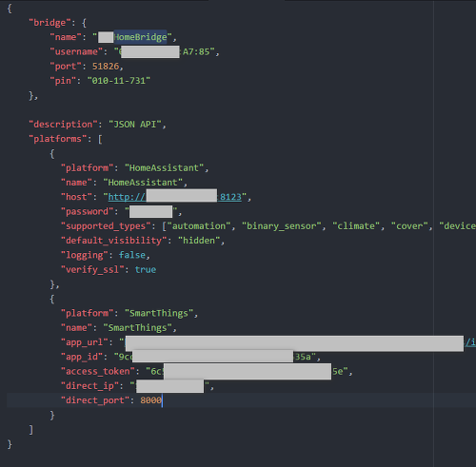Open the http:// host link
The width and height of the screenshot is (476, 467).
(127, 197)
